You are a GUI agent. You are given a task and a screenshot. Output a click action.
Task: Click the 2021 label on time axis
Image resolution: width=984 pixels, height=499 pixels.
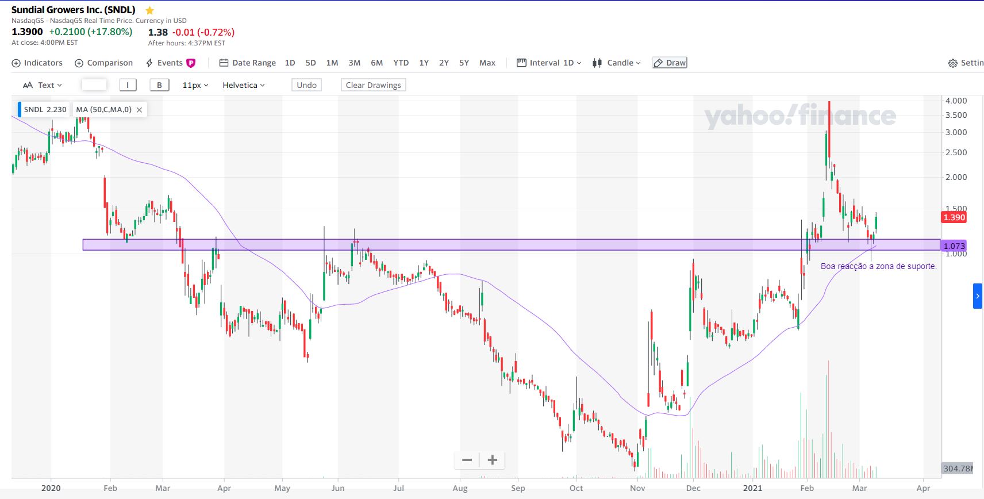tap(752, 488)
